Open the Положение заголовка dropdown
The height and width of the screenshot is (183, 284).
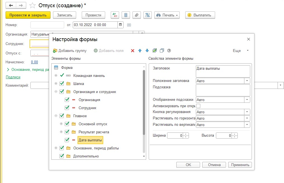[247, 81]
